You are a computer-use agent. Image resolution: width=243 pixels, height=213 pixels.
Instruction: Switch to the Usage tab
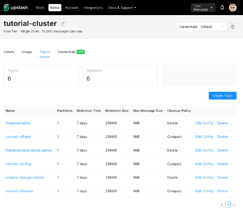click(x=27, y=52)
